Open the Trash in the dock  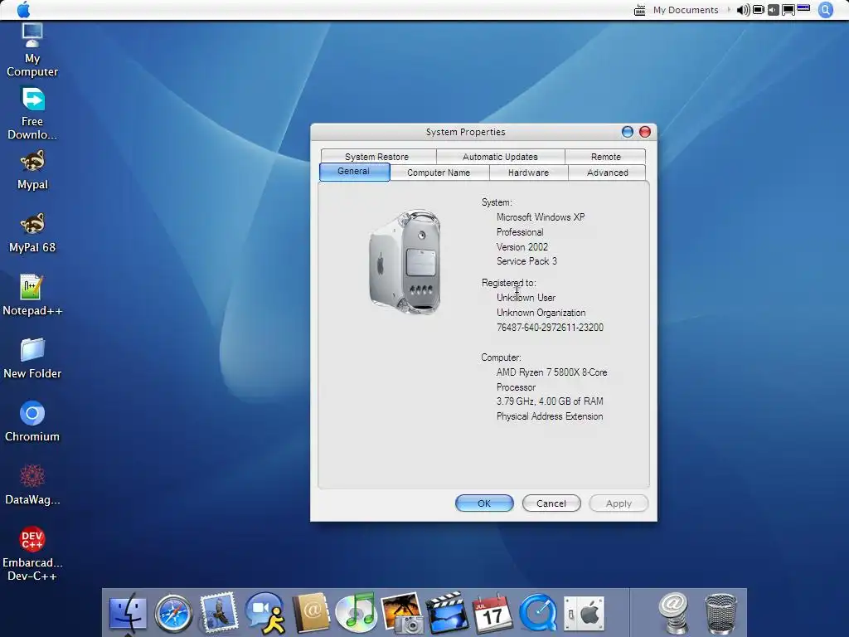tap(720, 613)
